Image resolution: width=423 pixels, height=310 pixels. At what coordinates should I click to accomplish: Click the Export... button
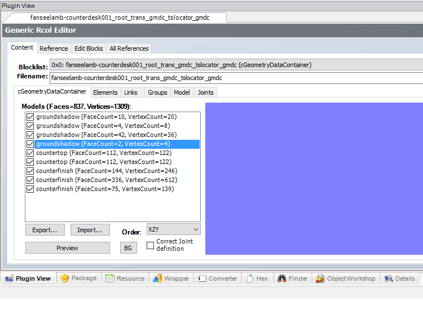coord(45,230)
